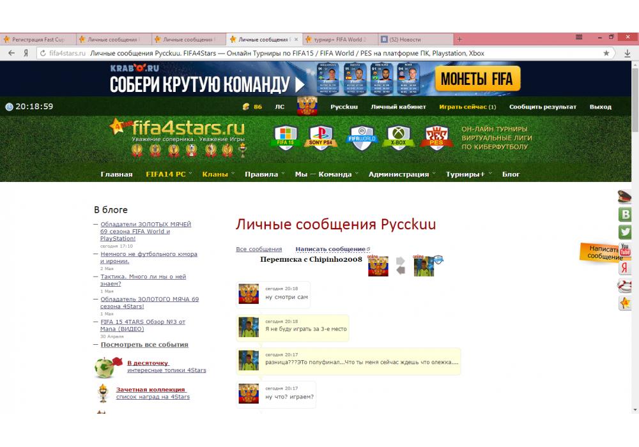Switch to Регистрация Fast Cup tab

[x=38, y=40]
